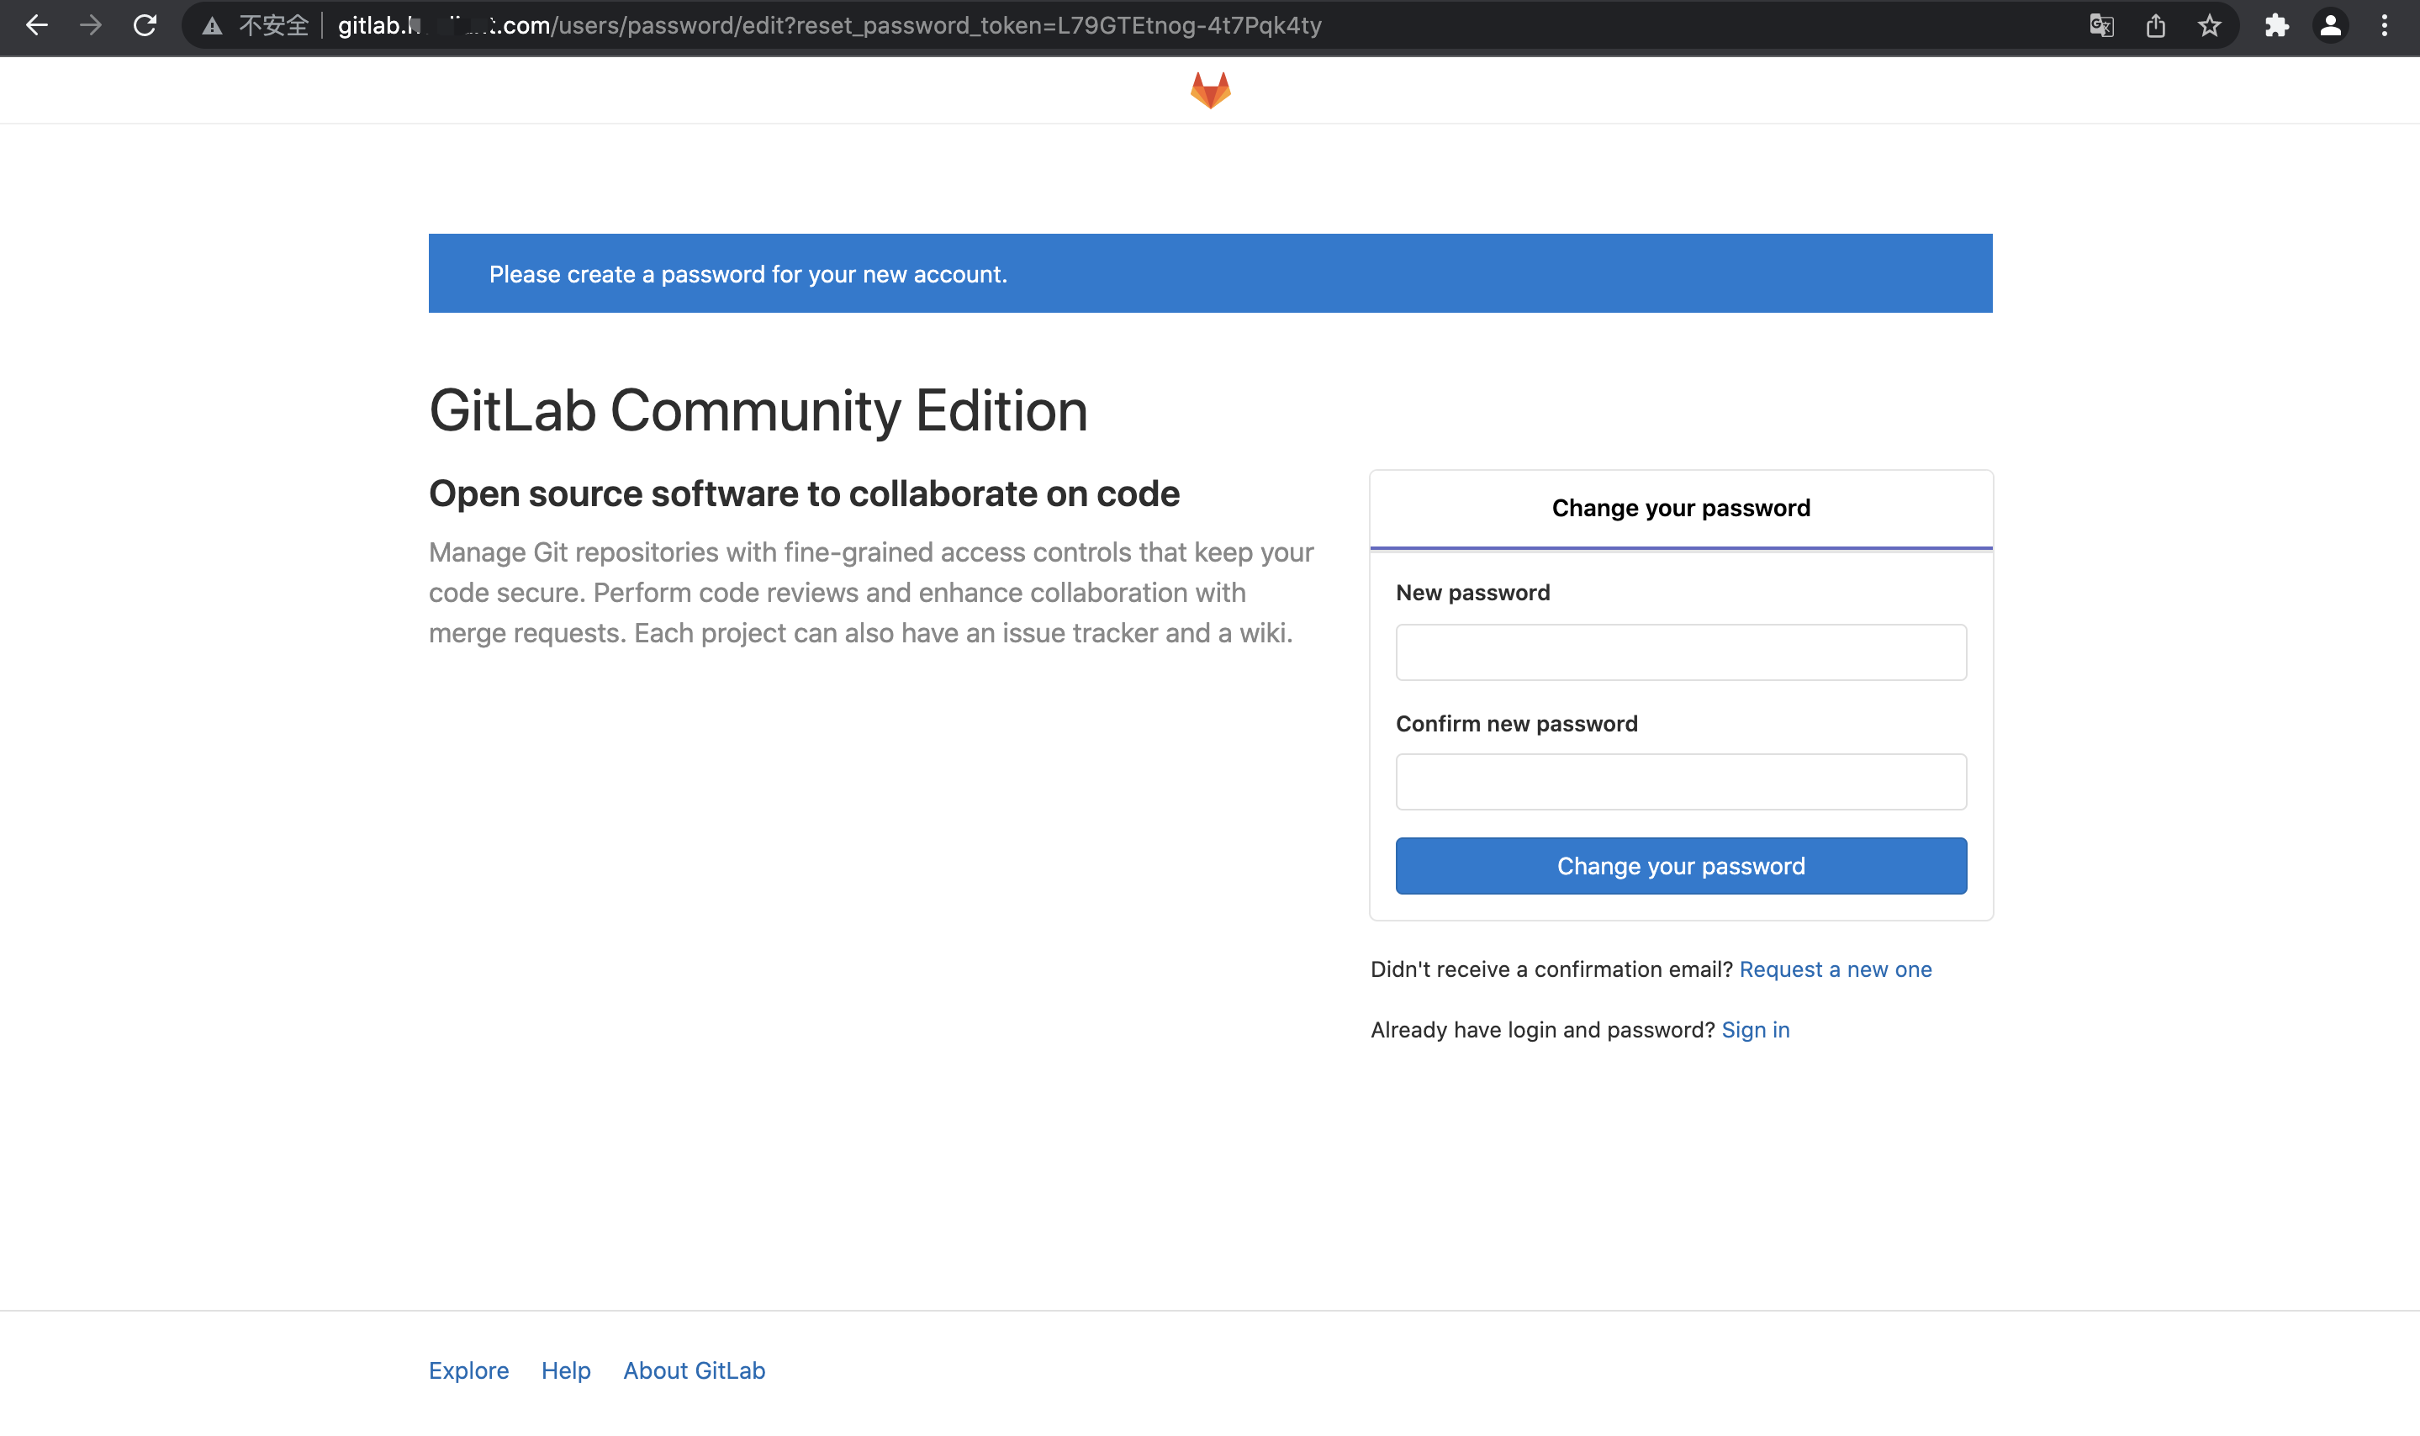Screen dimensions: 2420x1436
Task: Select the Change your password tab
Action: (1680, 508)
